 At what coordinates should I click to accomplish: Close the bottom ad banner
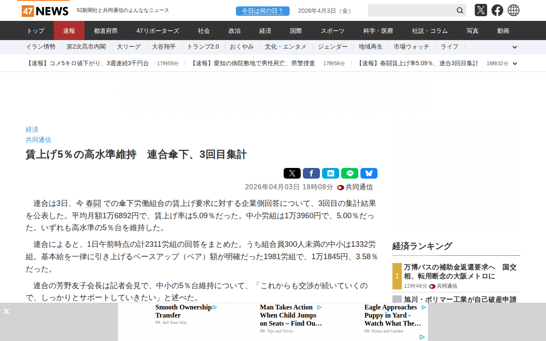coord(6,311)
